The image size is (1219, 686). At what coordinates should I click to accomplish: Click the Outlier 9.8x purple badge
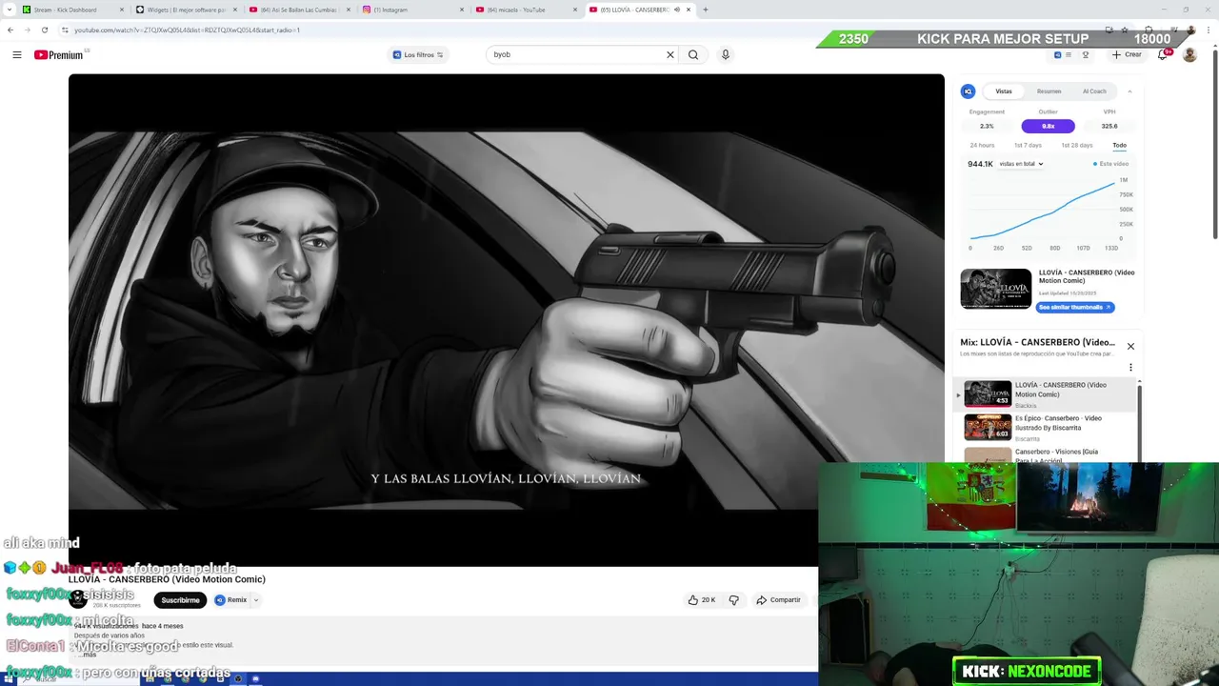coord(1048,126)
